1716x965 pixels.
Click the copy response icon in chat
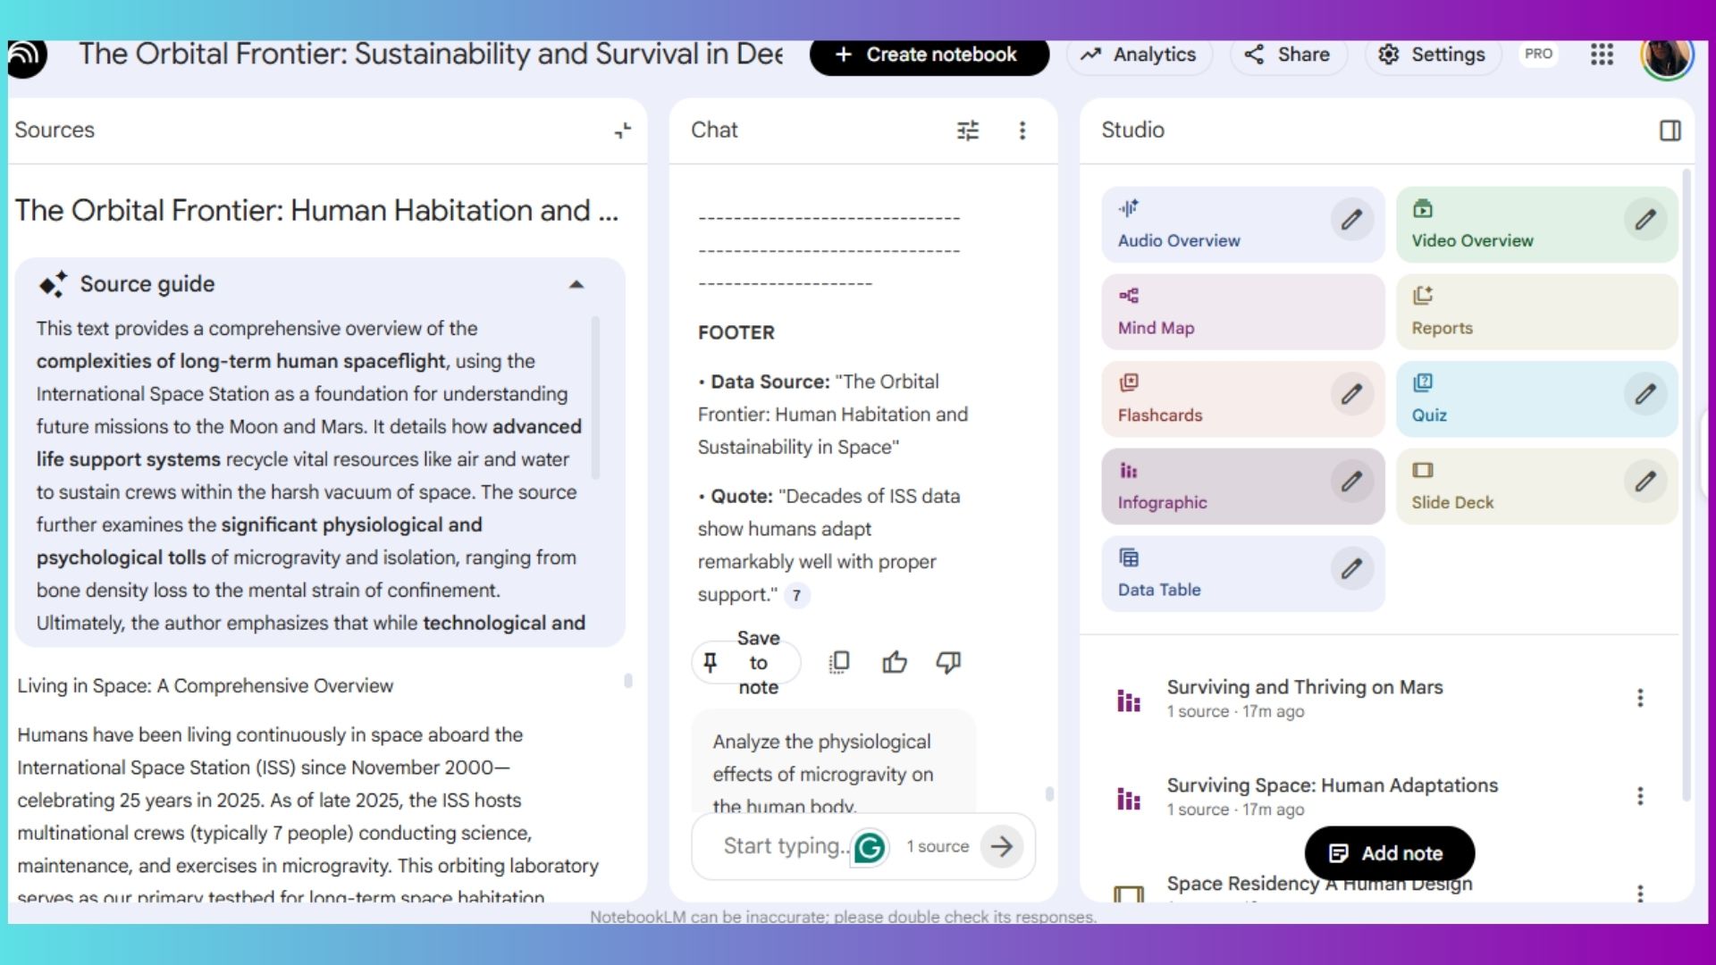pos(839,662)
